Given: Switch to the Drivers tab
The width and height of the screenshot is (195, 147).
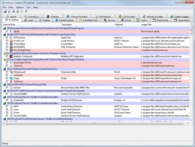Looking at the screenshot, I should tap(126, 20).
